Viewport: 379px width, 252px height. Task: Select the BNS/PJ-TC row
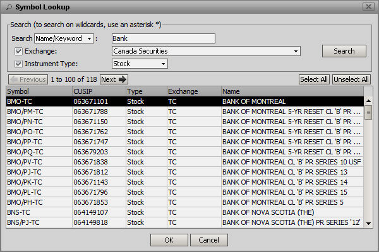tap(185, 222)
